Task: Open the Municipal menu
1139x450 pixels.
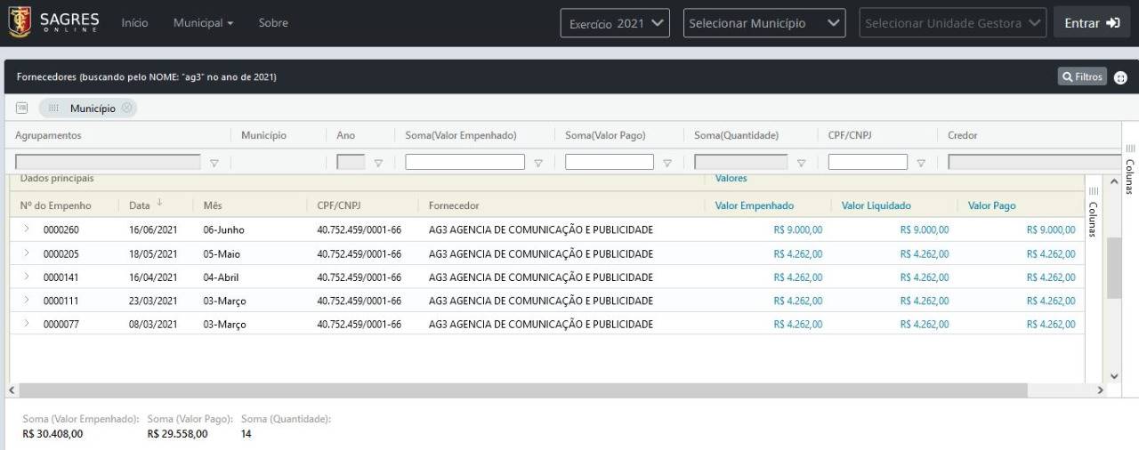Action: click(x=203, y=23)
